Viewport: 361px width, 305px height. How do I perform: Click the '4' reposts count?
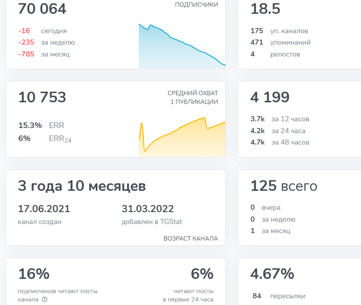click(253, 54)
